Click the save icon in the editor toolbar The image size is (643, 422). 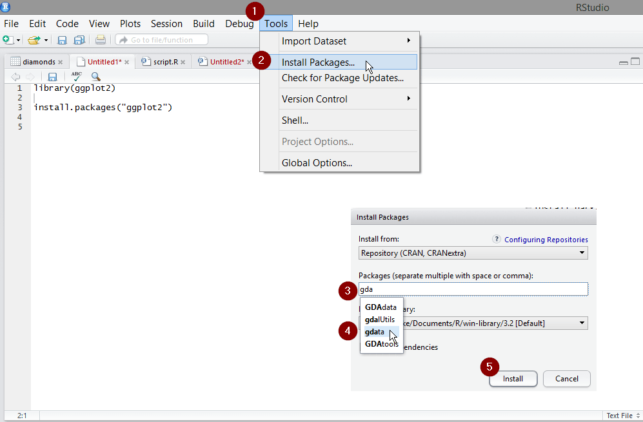[x=52, y=77]
